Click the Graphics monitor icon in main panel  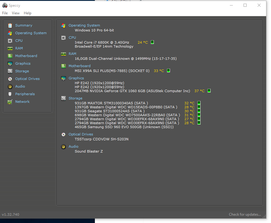[63, 78]
